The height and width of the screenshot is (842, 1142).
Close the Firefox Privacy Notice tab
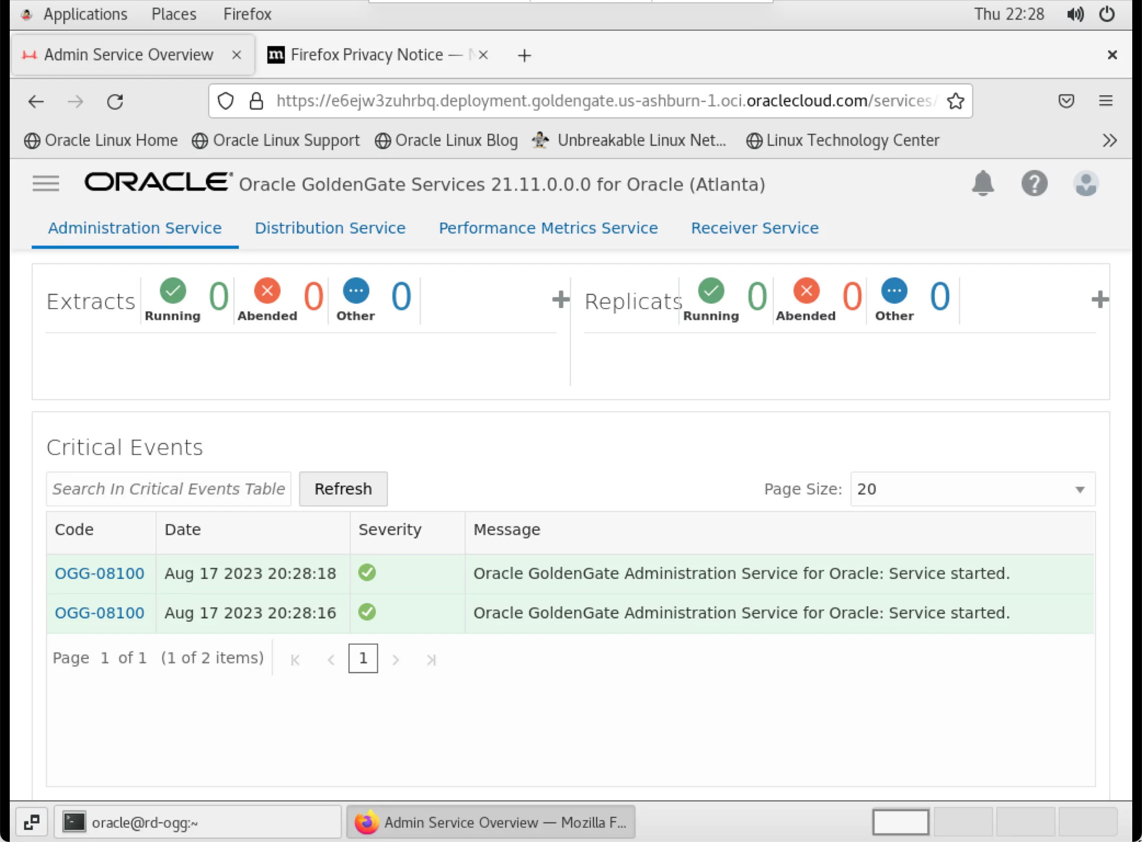[x=483, y=55]
